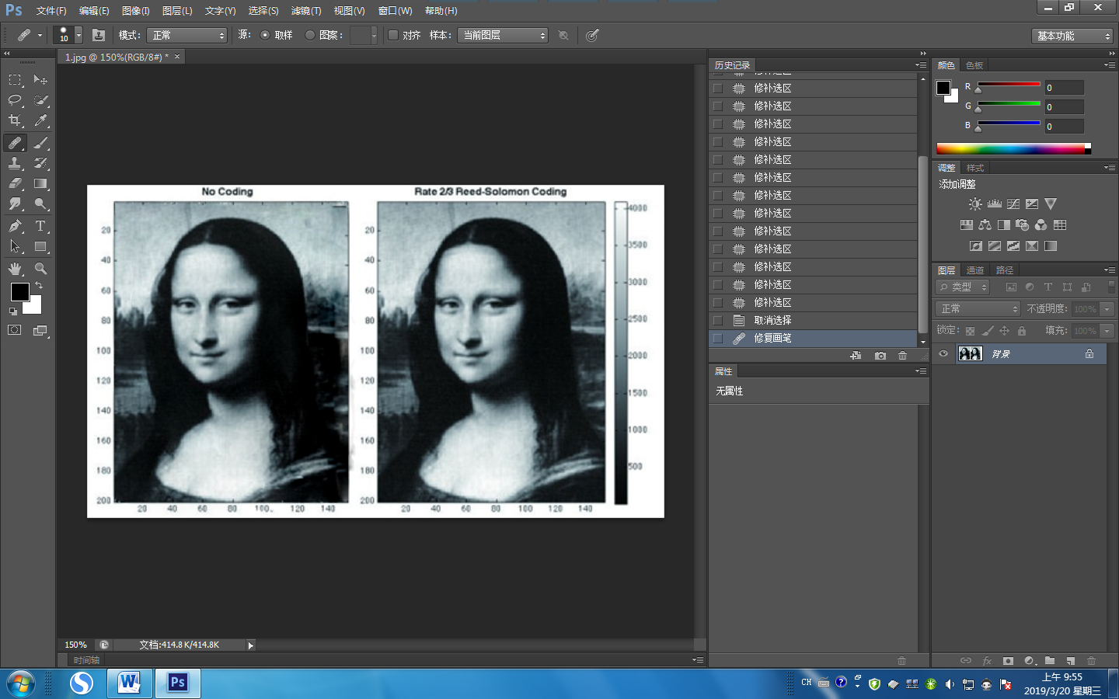Set history brush source at 取消选择 state

718,321
